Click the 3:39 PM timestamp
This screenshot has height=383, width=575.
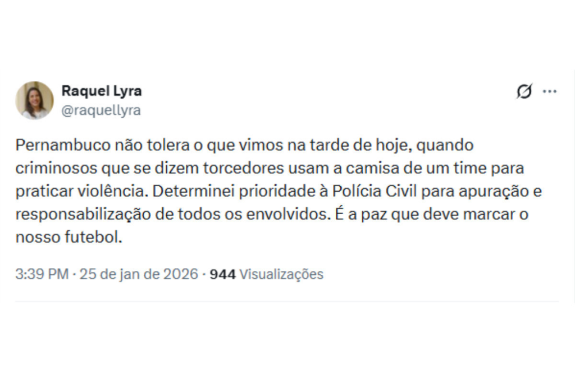42,274
